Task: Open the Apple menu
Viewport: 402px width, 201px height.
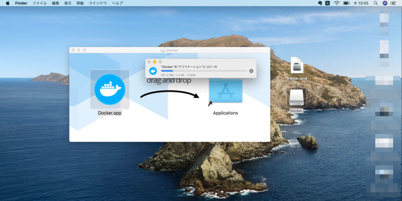Action: tap(7, 3)
